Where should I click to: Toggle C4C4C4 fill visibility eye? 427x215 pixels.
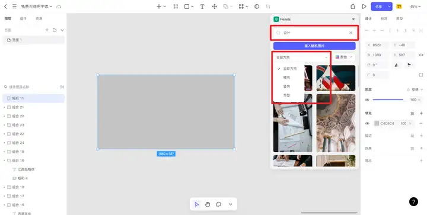367,123
